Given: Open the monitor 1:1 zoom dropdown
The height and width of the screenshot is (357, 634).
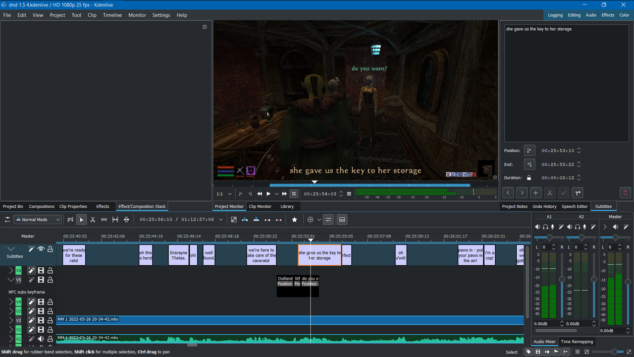Looking at the screenshot, I should [224, 194].
